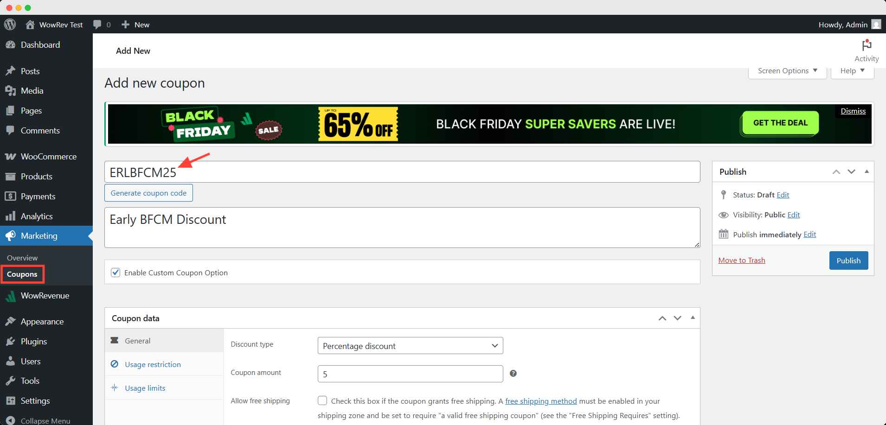886x425 pixels.
Task: Click inside the Coupon amount field
Action: point(410,373)
